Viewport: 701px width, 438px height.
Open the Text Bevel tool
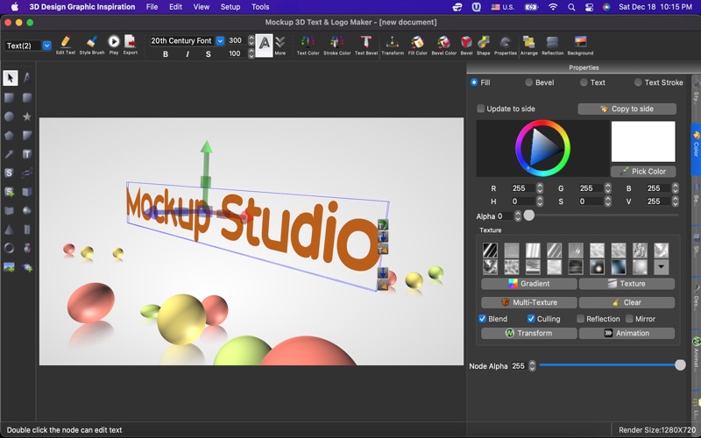click(x=366, y=46)
